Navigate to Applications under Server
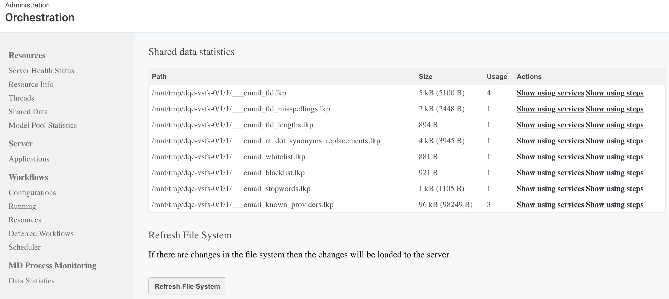This screenshot has width=669, height=299. click(x=29, y=159)
